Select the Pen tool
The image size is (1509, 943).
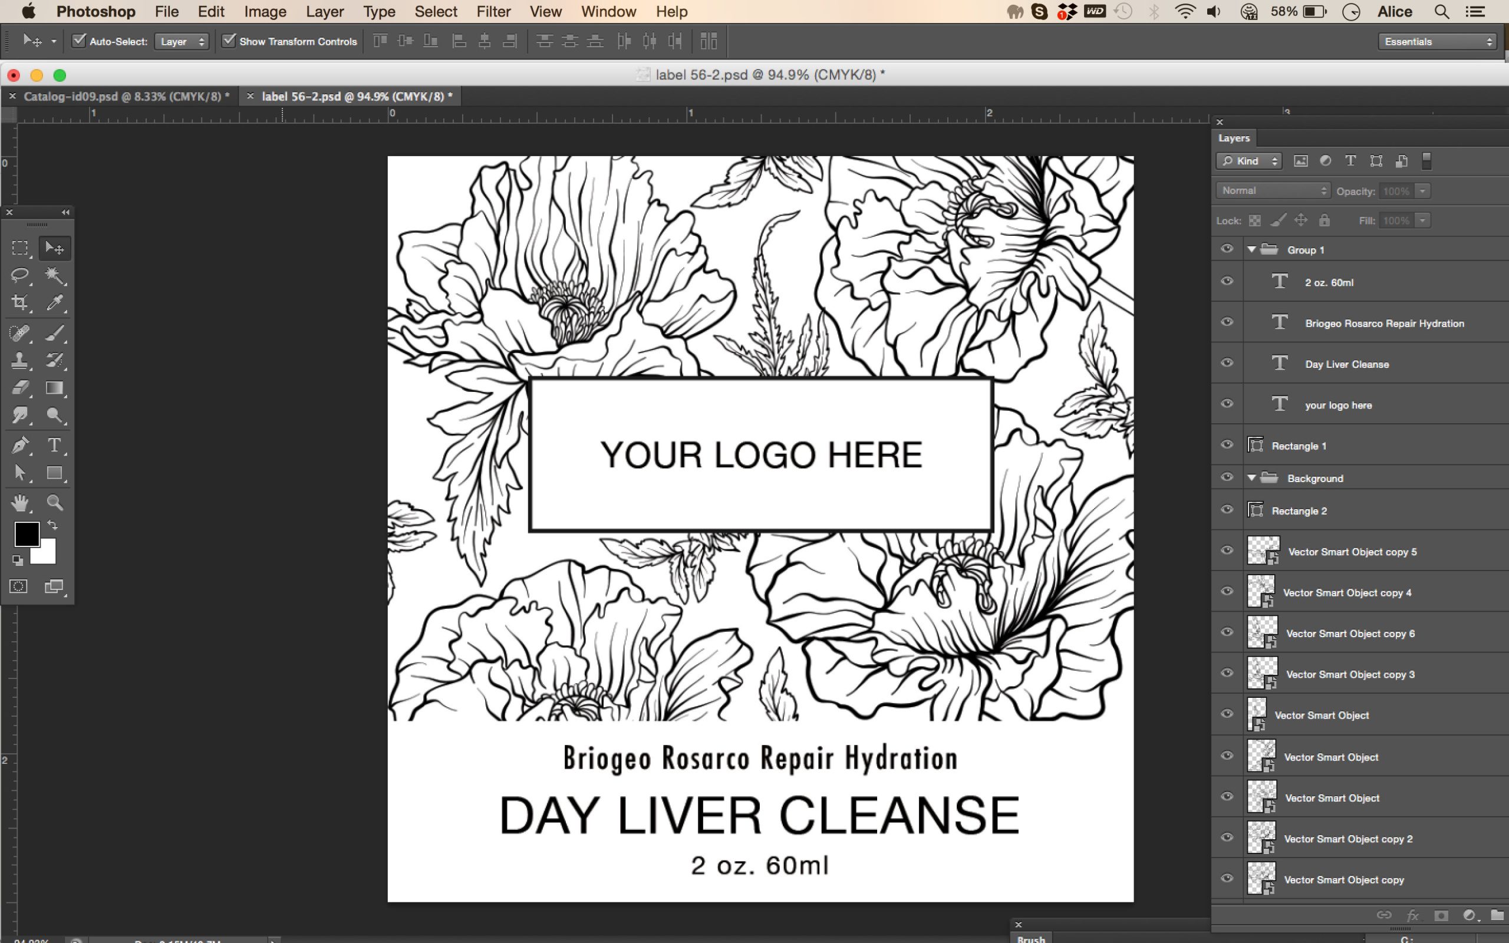pos(20,446)
